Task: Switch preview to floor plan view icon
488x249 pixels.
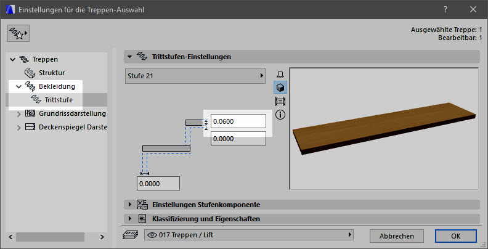Action: (280, 75)
